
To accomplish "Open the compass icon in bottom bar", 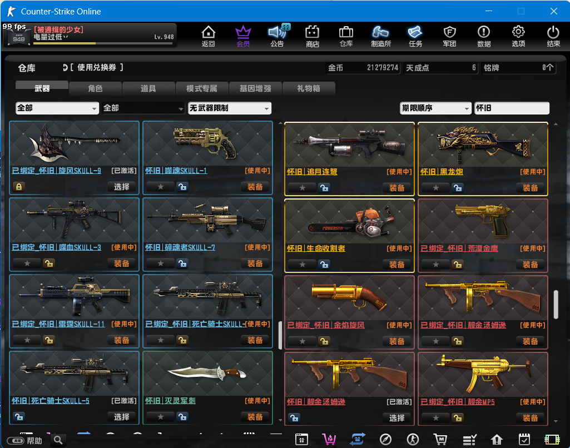I will pos(385,440).
